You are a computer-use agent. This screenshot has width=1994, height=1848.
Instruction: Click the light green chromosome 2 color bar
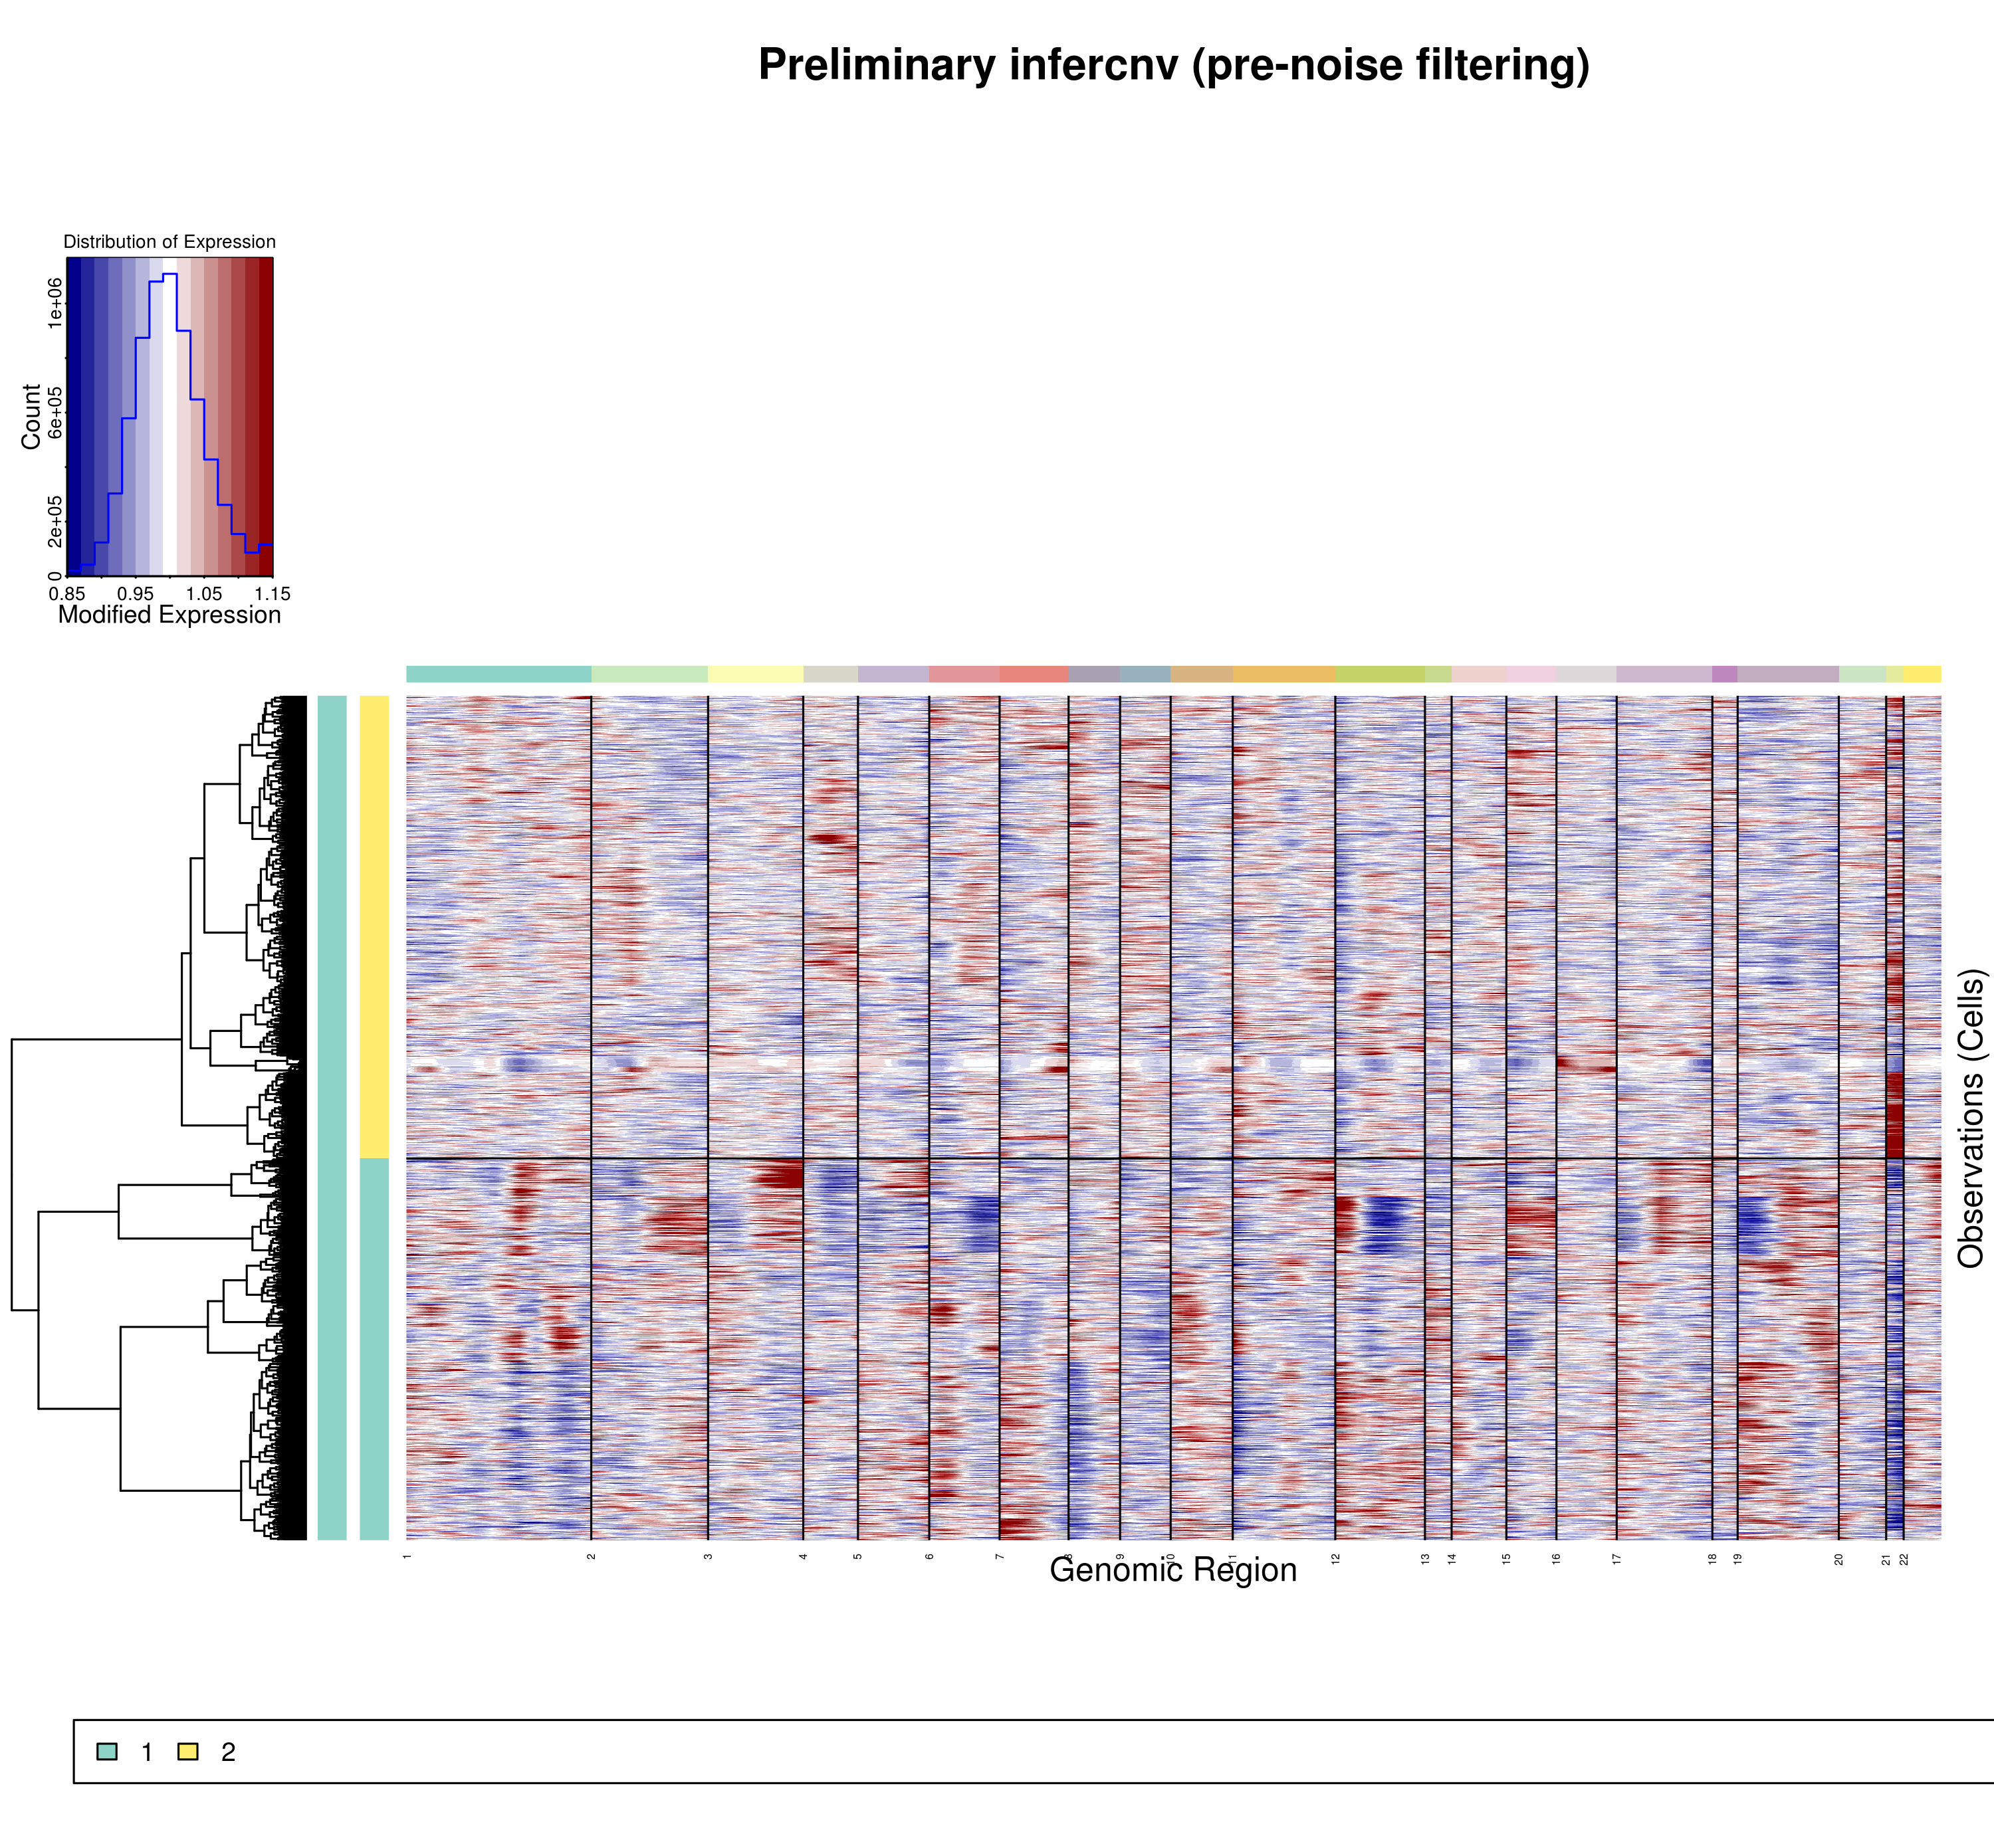pyautogui.click(x=649, y=674)
